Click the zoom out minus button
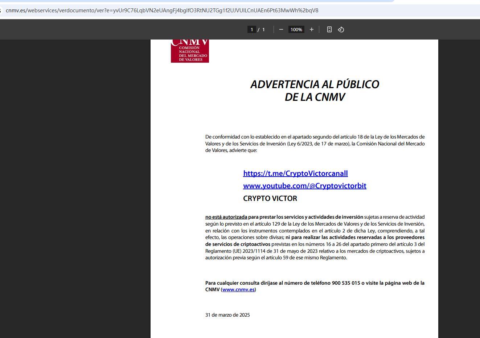This screenshot has height=338, width=480. [281, 29]
